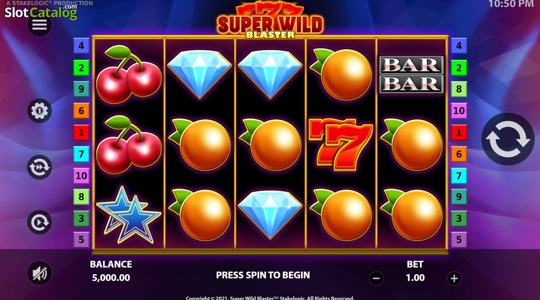Open the coin bet settings icon
This screenshot has height=300, width=540.
[40, 111]
